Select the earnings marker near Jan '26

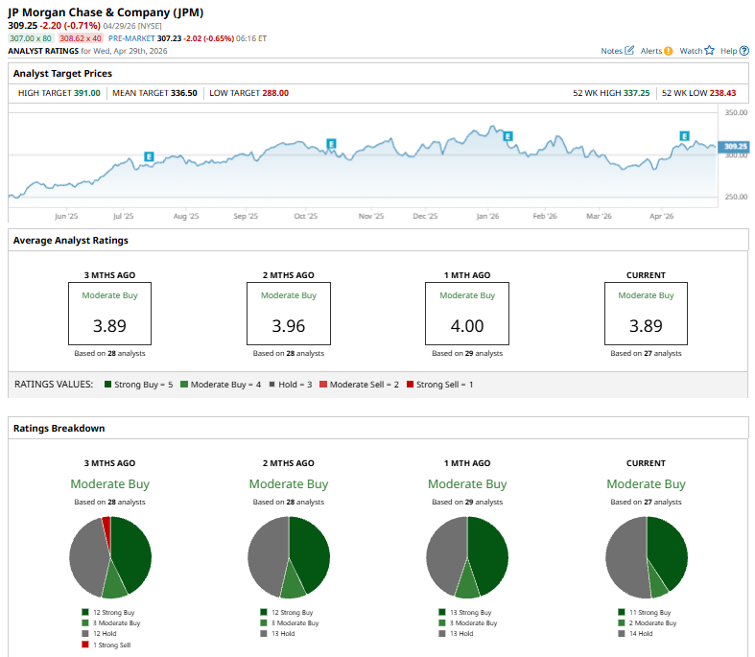(x=508, y=136)
